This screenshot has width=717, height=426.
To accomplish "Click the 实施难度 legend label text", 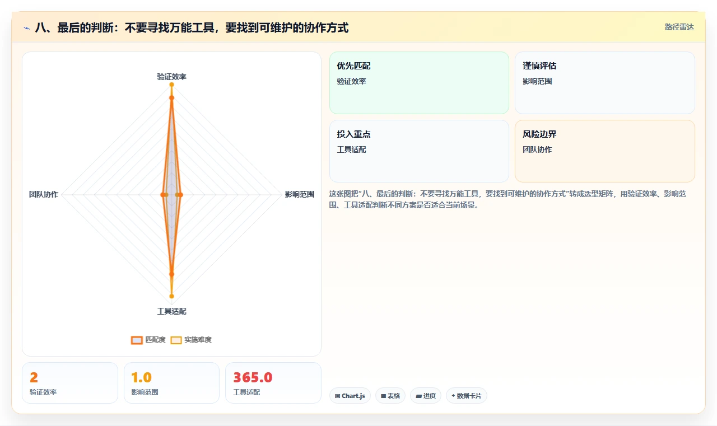I will point(198,340).
